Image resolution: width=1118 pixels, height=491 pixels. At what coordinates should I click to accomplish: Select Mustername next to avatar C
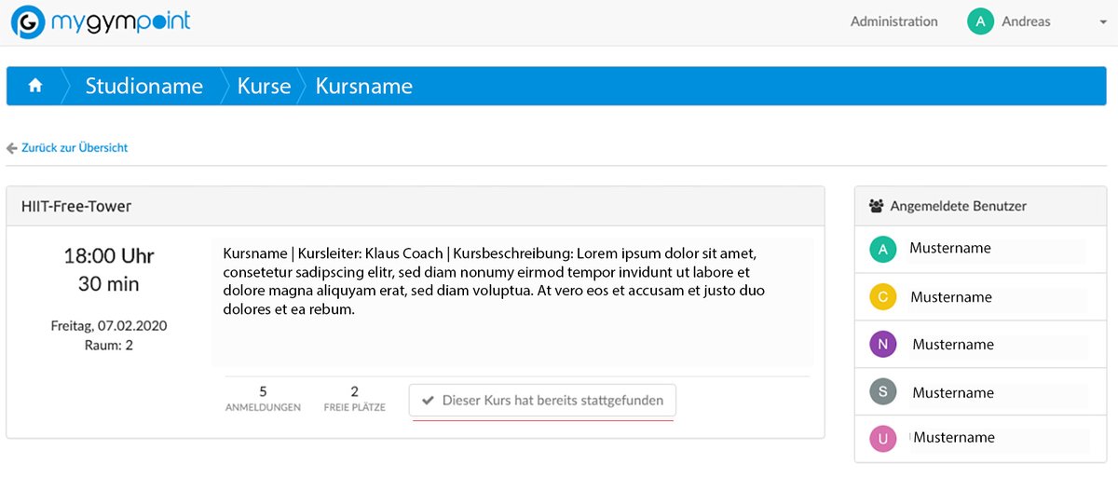[x=951, y=297]
